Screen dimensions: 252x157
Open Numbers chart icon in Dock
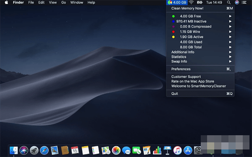157,150
